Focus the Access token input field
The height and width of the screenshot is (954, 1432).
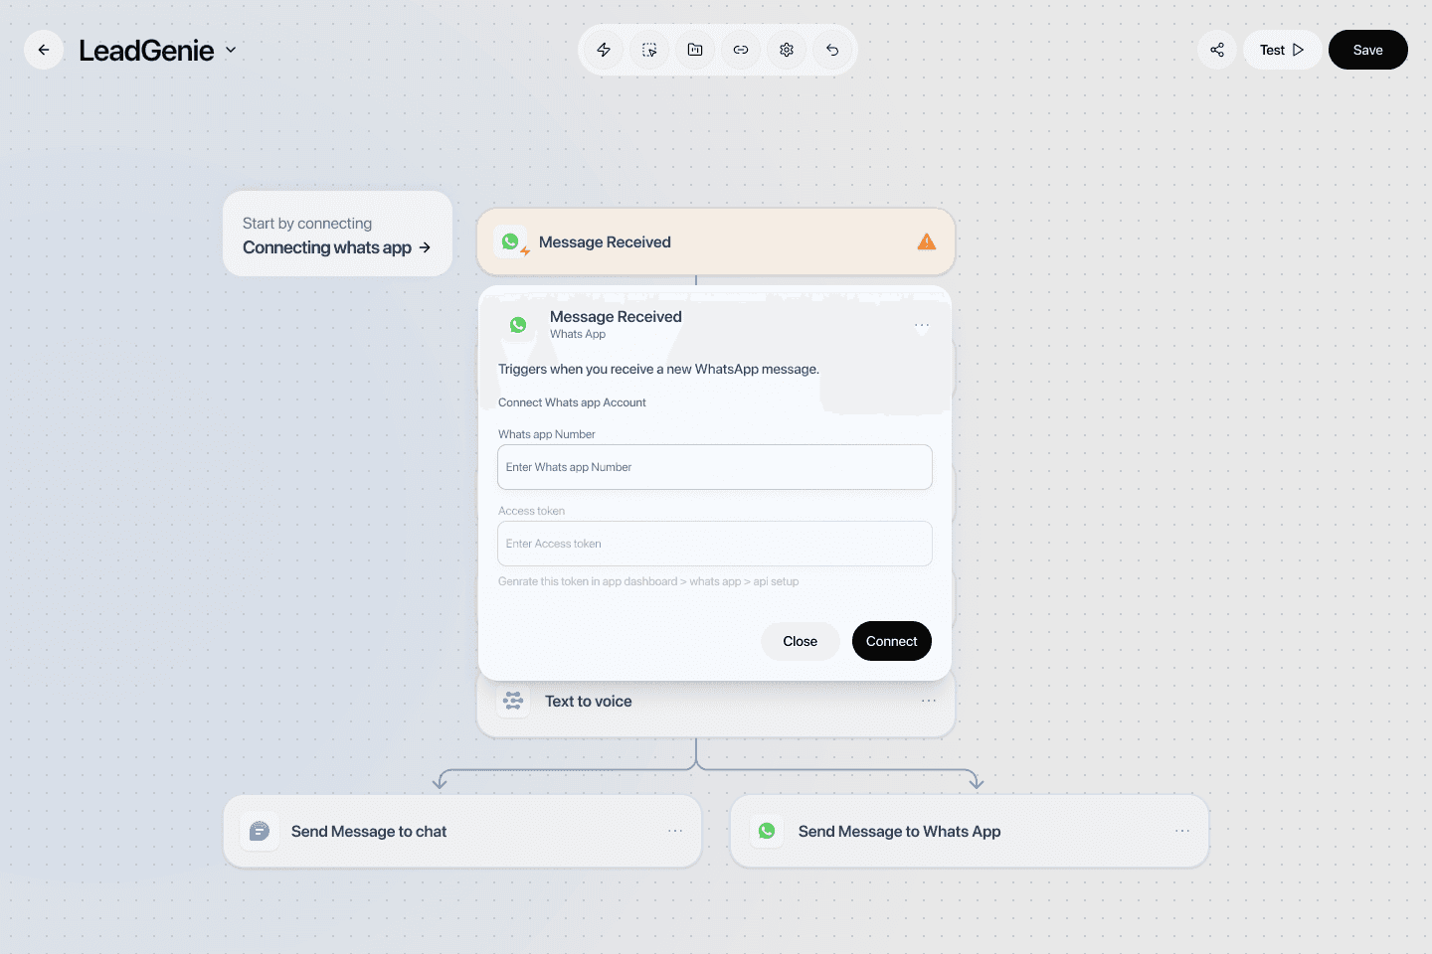click(715, 544)
